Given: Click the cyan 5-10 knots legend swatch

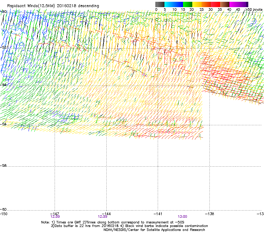Looking at the screenshot, I should [169, 4].
